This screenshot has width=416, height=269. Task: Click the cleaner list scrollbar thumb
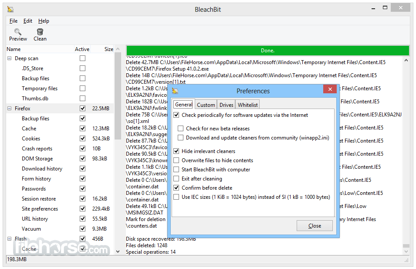pyautogui.click(x=118, y=96)
